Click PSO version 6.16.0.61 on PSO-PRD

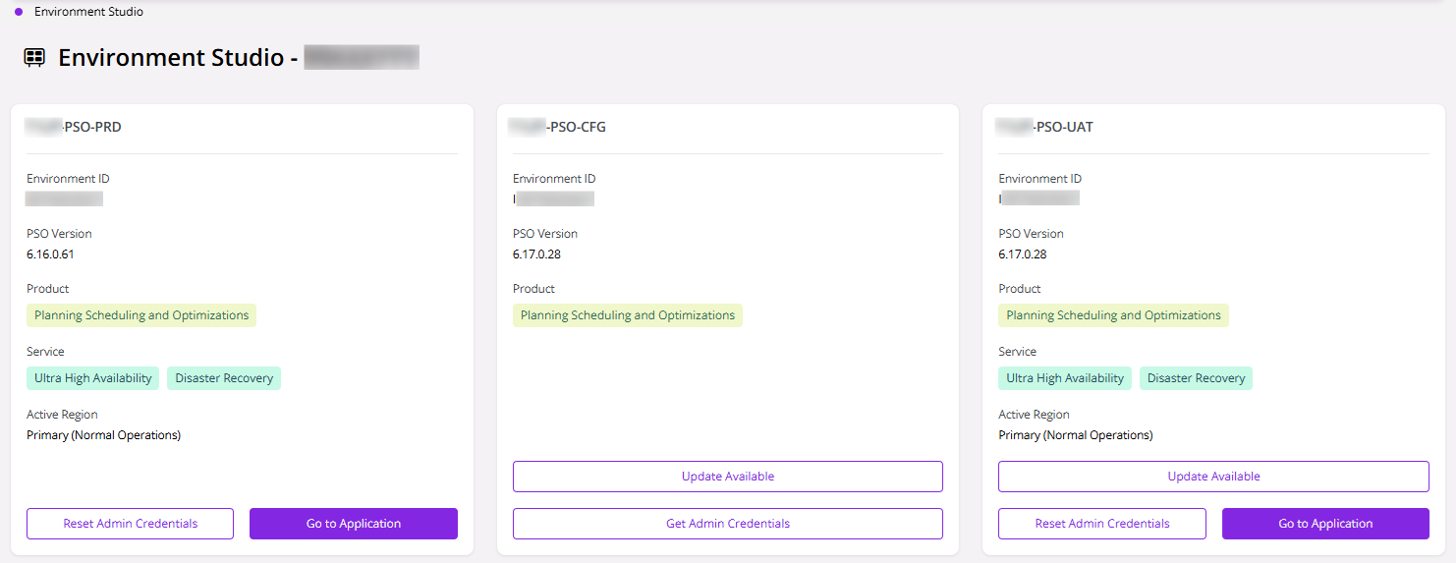(x=50, y=254)
